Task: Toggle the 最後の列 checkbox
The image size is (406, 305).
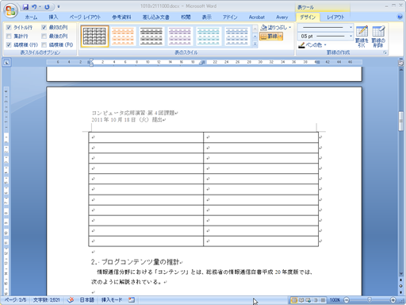Action: (x=44, y=36)
